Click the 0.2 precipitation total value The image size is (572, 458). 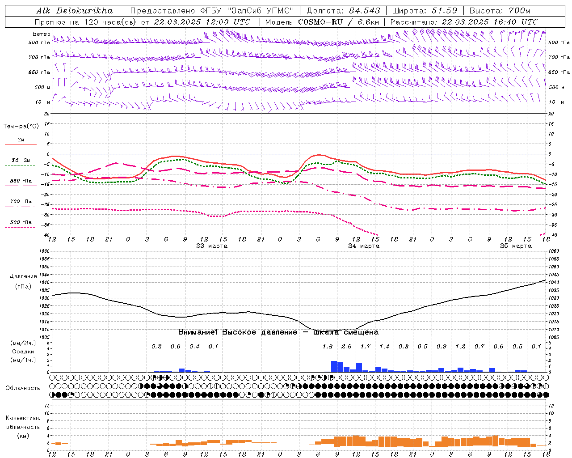pyautogui.click(x=156, y=347)
